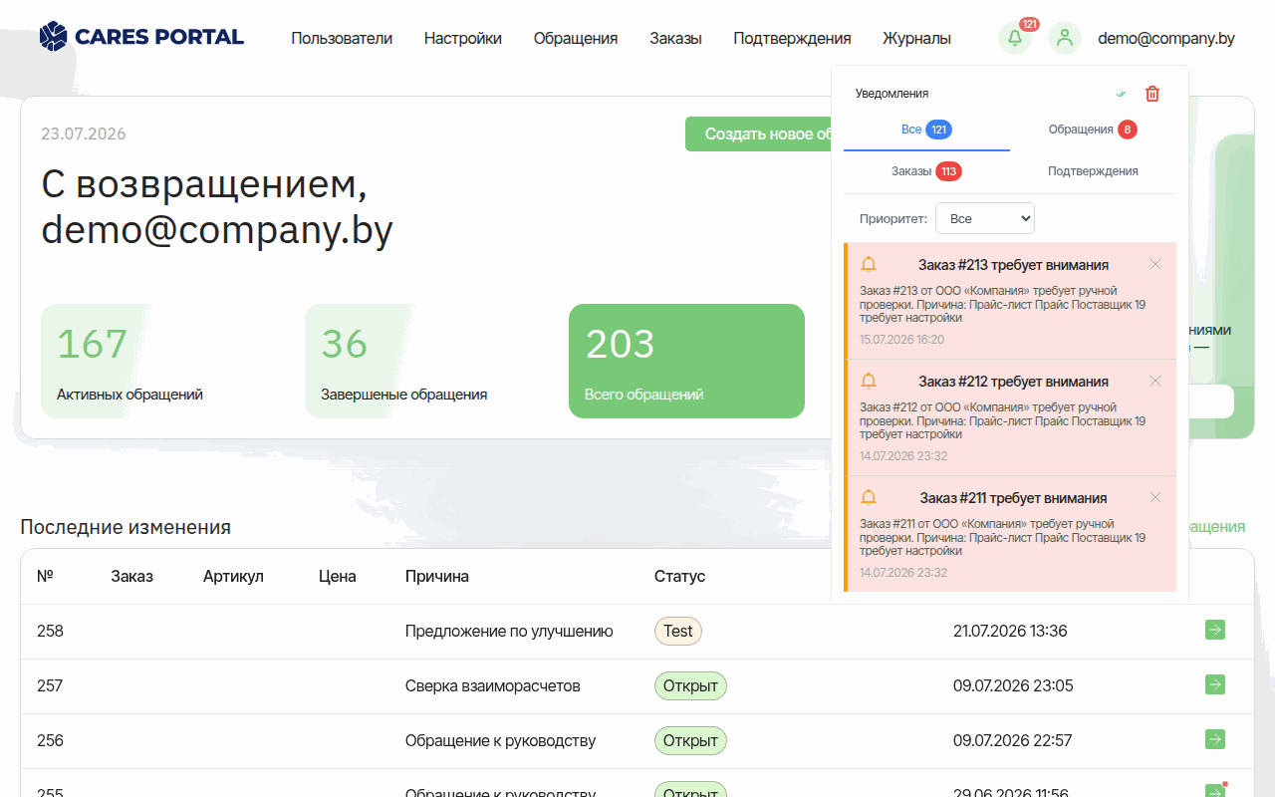
Task: Open request 258 with arrow icon
Action: [1215, 630]
